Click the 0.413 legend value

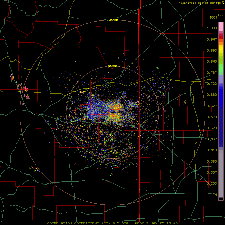pos(212,150)
